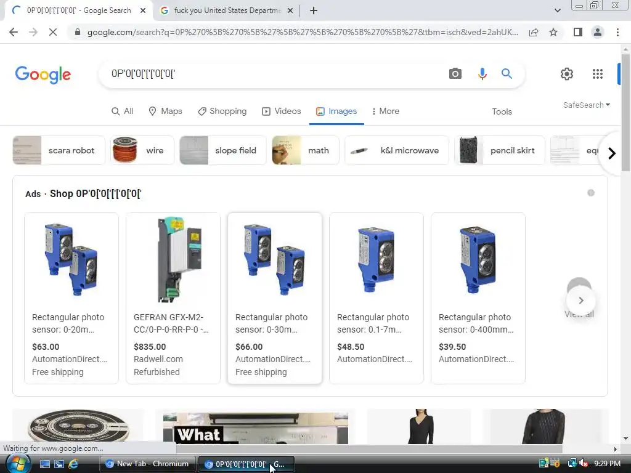Viewport: 631px width, 473px height.
Task: Open the profile avatar icon
Action: point(598,32)
